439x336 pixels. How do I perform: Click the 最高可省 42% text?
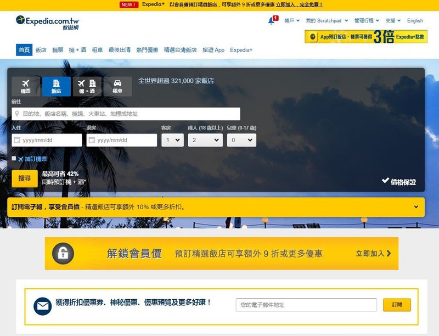[x=60, y=173]
